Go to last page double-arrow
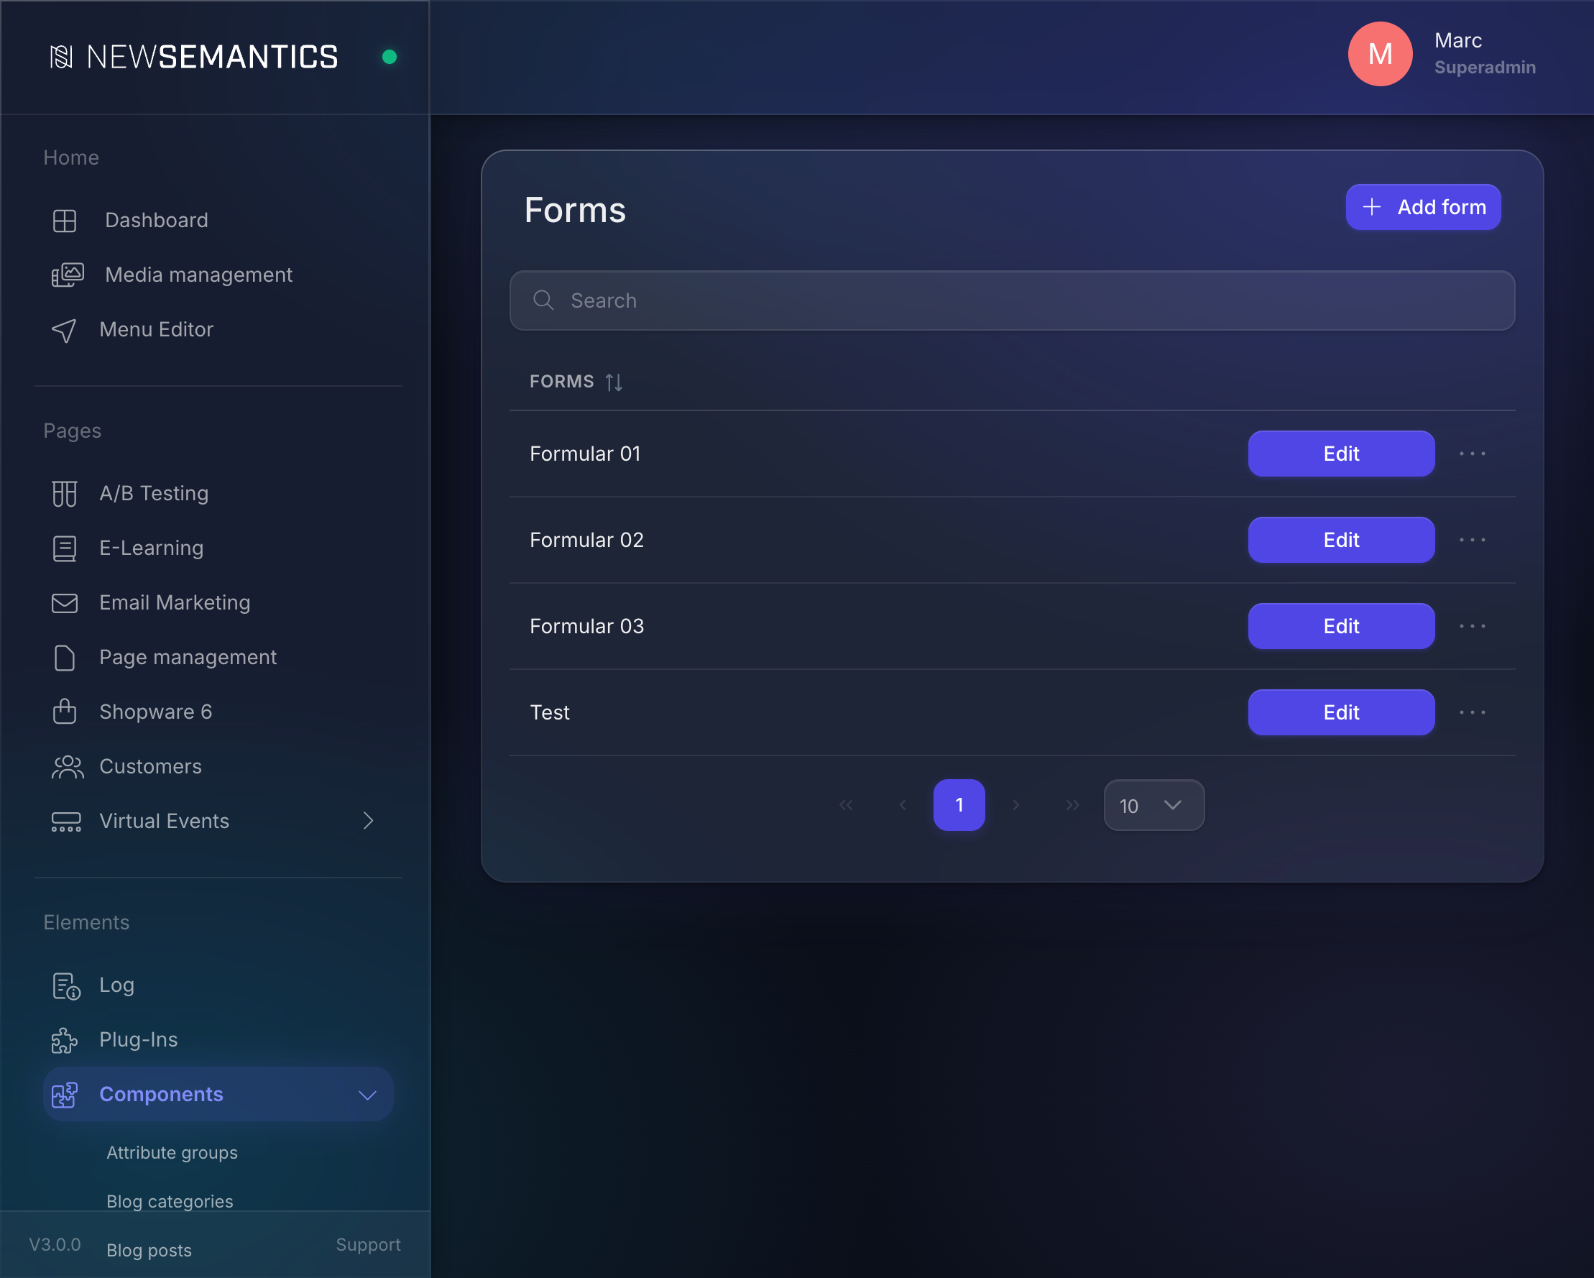Image resolution: width=1594 pixels, height=1278 pixels. point(1073,804)
